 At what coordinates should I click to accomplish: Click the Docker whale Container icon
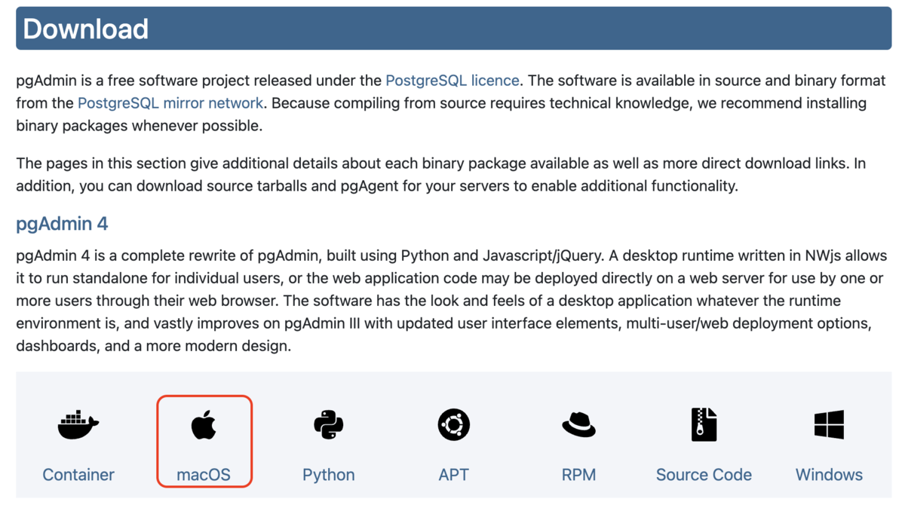78,425
